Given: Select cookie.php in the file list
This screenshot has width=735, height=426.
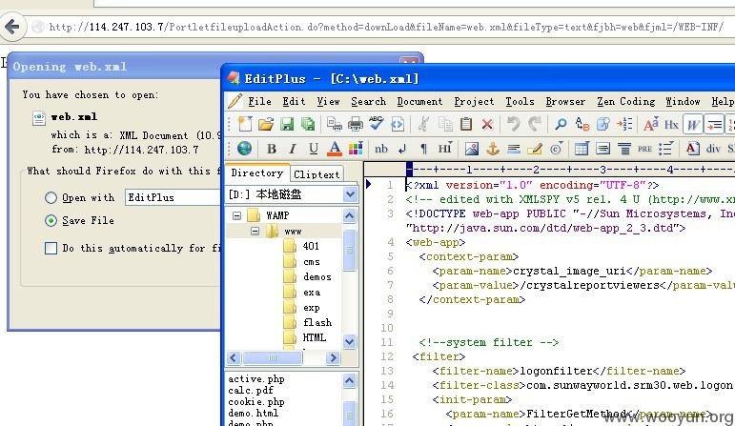Looking at the screenshot, I should [x=255, y=401].
